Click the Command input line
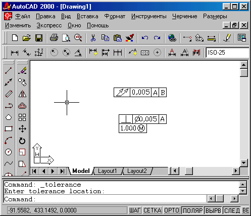This screenshot has width=251, height=216. tap(105, 199)
